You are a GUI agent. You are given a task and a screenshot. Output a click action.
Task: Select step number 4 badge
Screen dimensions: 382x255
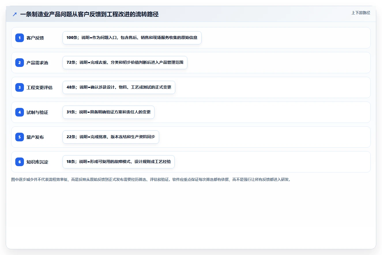[20, 112]
